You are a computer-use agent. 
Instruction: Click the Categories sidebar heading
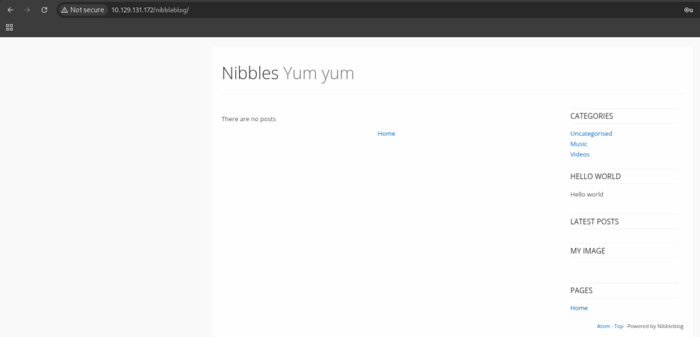[x=591, y=116]
